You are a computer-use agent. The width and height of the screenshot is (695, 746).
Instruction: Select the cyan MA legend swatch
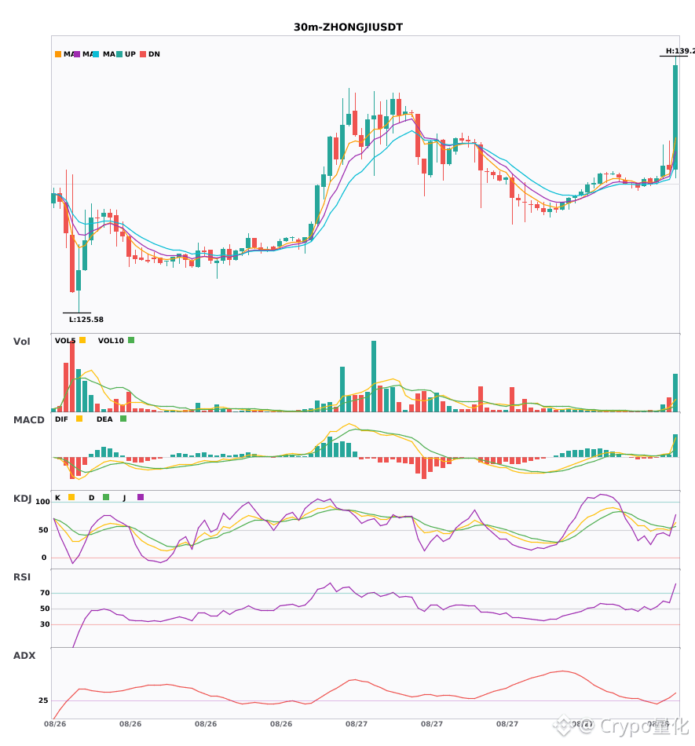[x=96, y=54]
